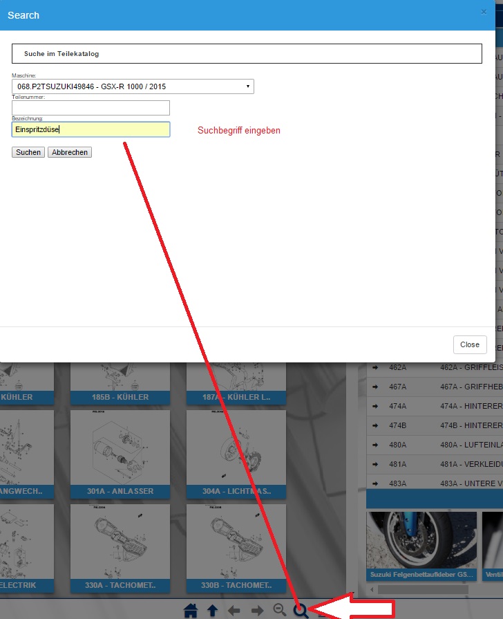Viewport: 503px width, 619px height.
Task: Click the arrow icon in row 483A
Action: 375,483
